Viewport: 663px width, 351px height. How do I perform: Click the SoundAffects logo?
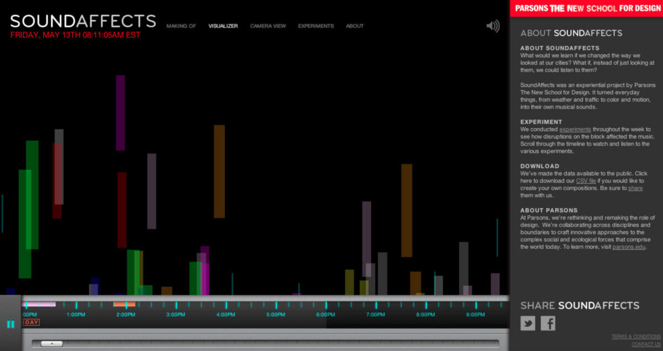[x=83, y=22]
